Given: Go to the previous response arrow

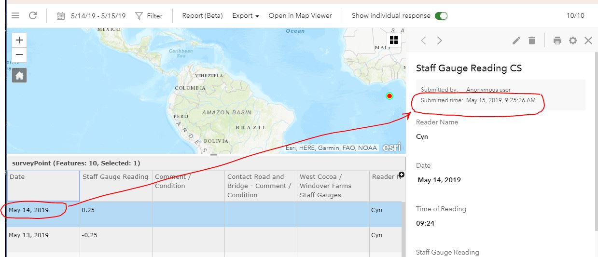Looking at the screenshot, I should [423, 41].
